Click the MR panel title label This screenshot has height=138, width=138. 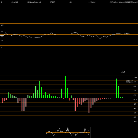coord(123,72)
